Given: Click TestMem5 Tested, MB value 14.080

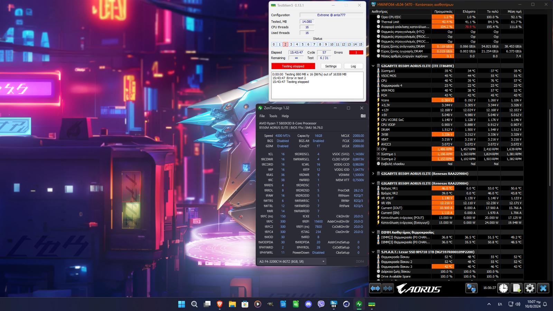Looking at the screenshot, I should pyautogui.click(x=307, y=21).
